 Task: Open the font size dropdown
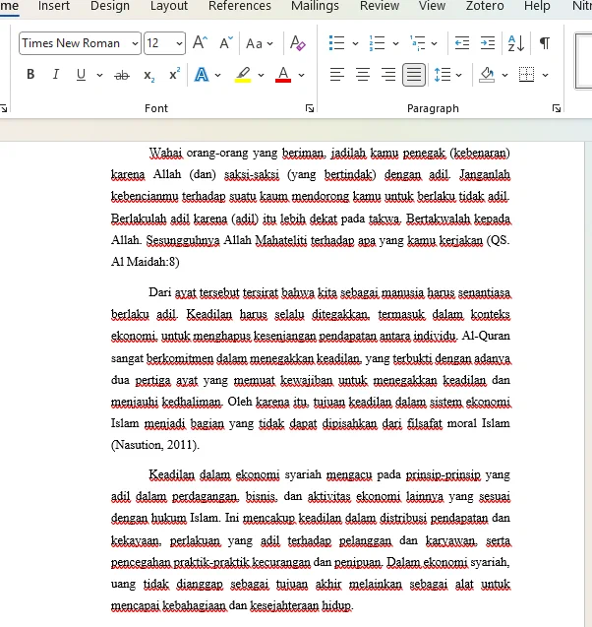click(x=179, y=43)
